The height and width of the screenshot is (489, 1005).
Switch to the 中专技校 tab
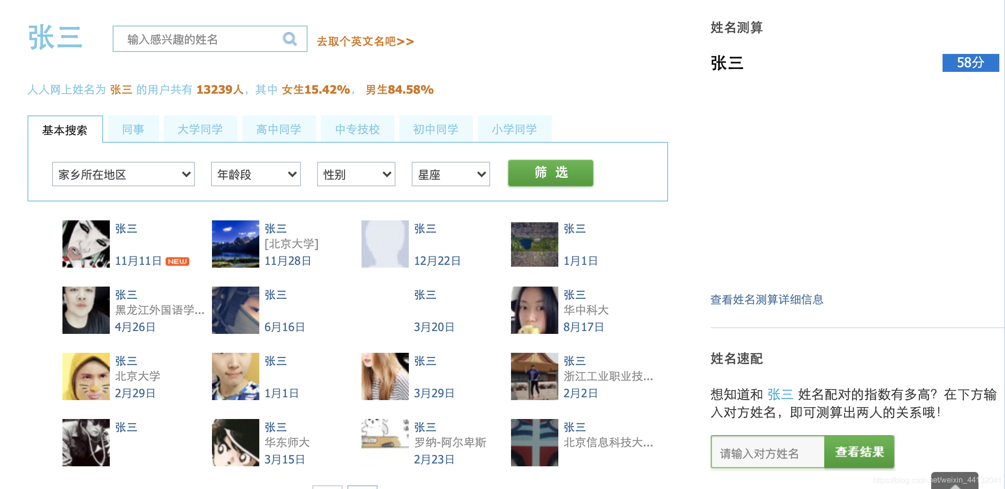357,129
